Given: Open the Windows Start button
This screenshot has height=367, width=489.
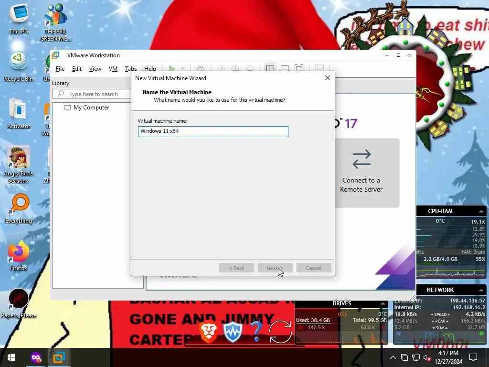Looking at the screenshot, I should click(x=11, y=357).
